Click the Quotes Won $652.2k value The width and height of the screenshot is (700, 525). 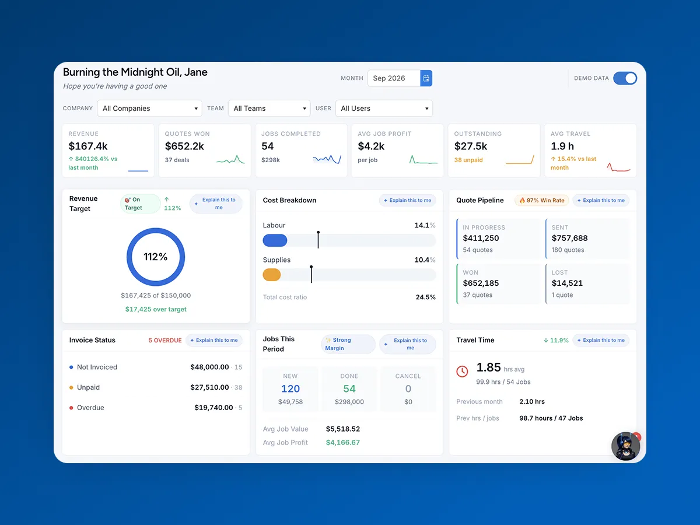(184, 146)
